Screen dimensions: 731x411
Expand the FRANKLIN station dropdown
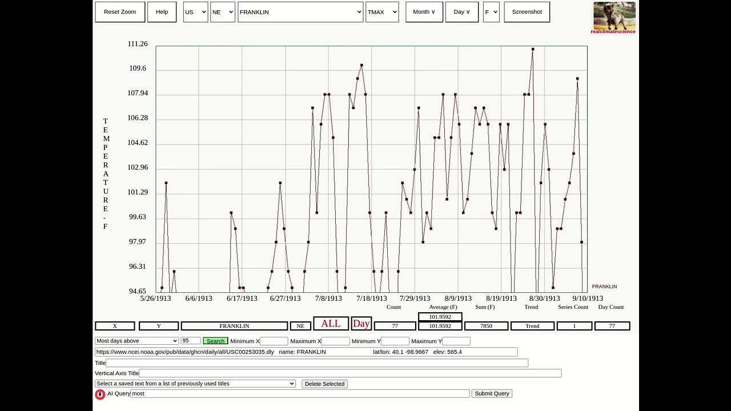(x=300, y=12)
